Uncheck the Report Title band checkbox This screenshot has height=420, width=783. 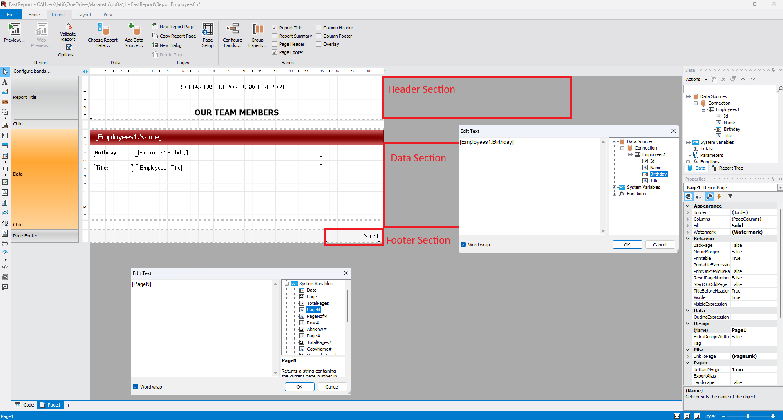coord(275,28)
